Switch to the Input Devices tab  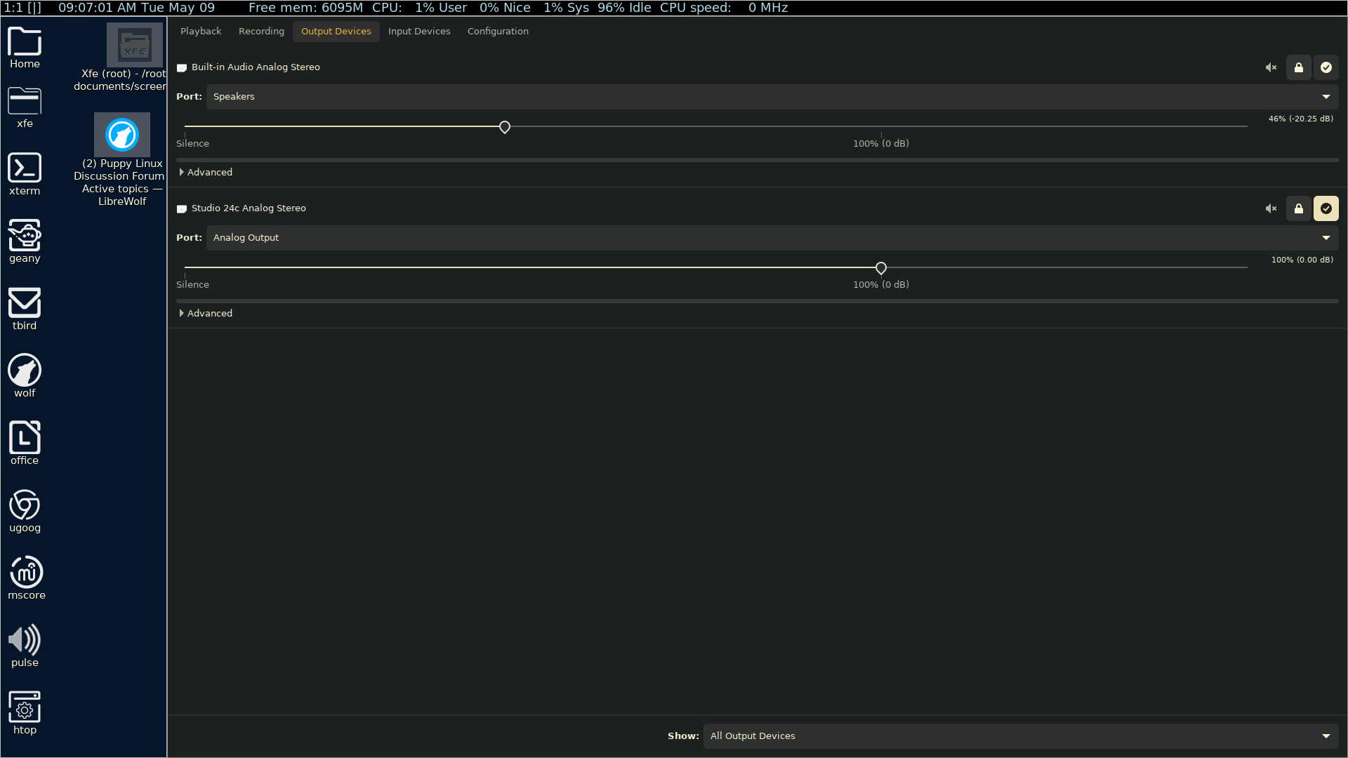pyautogui.click(x=419, y=32)
